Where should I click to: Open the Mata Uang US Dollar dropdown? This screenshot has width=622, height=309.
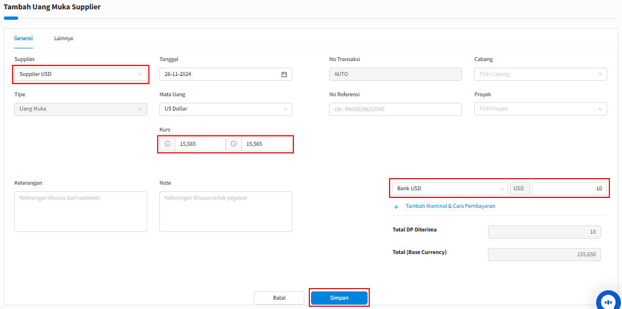pos(226,109)
